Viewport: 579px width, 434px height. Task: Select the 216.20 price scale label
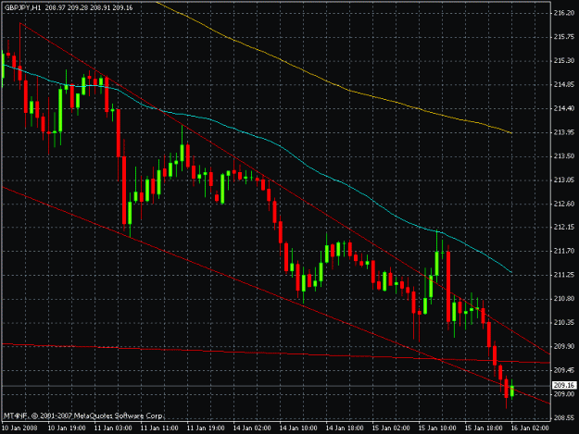tap(564, 13)
